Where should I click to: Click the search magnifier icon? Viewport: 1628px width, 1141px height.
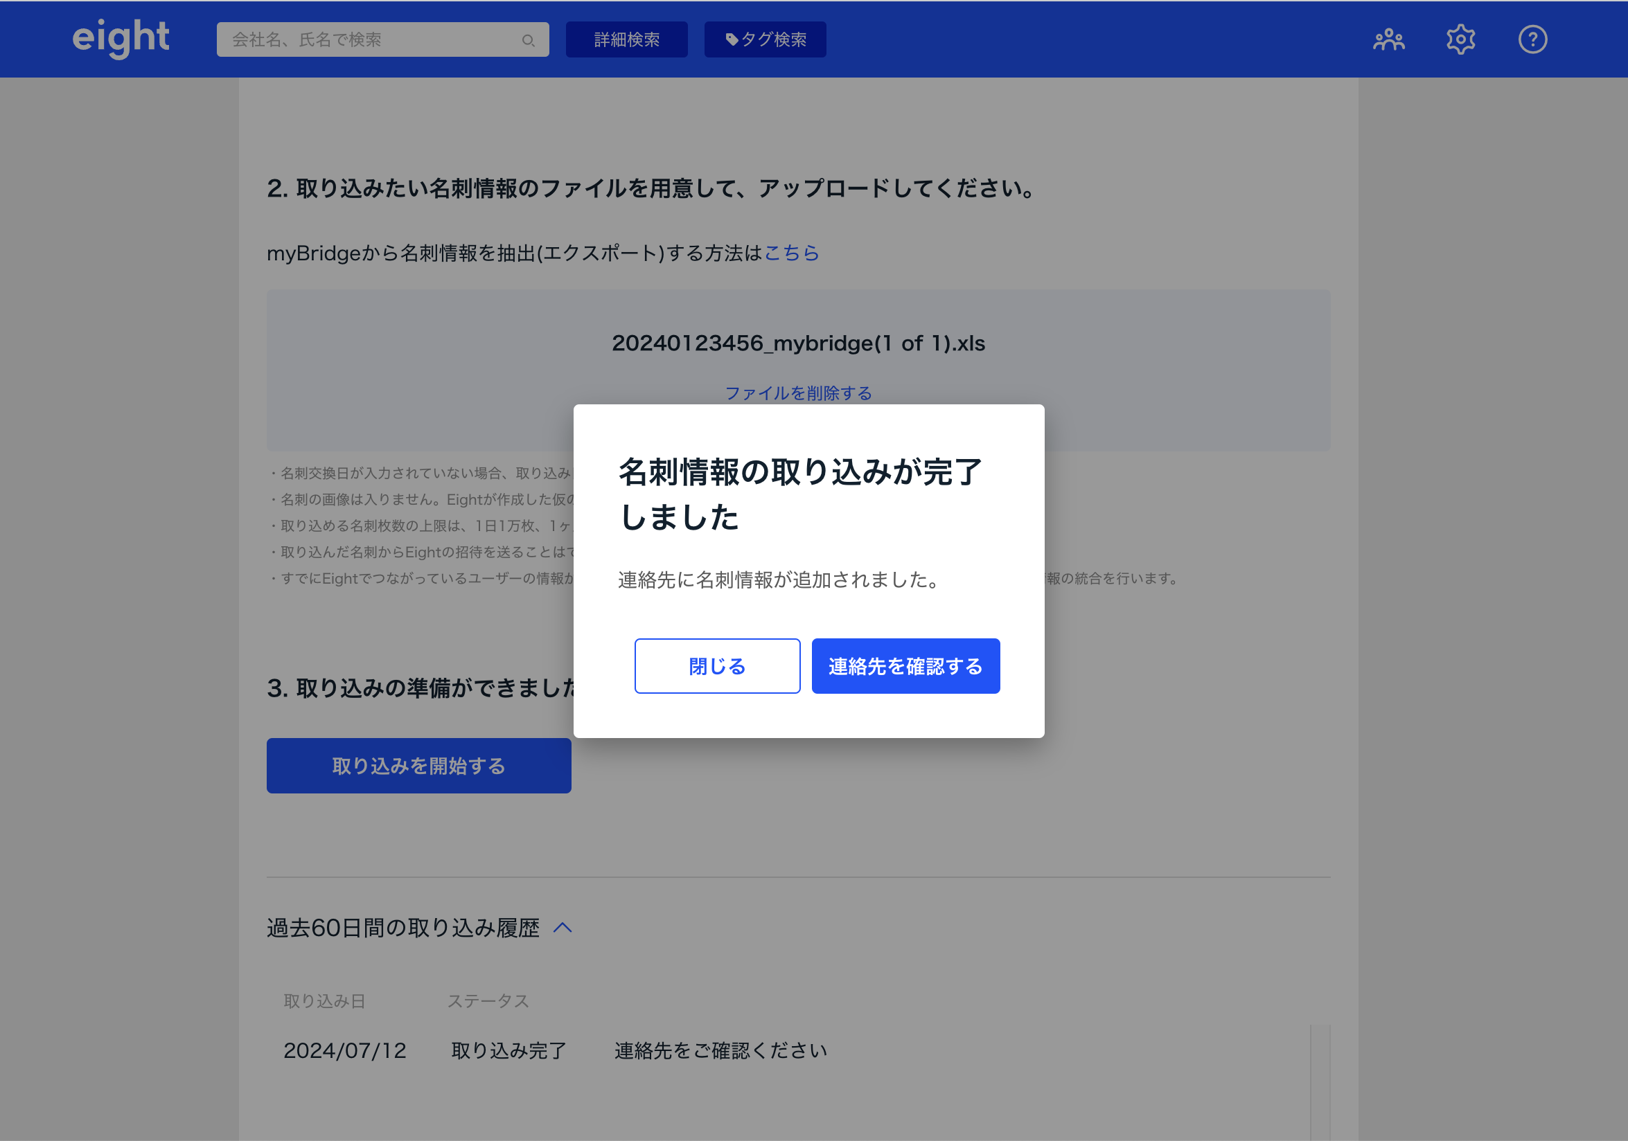pyautogui.click(x=529, y=40)
